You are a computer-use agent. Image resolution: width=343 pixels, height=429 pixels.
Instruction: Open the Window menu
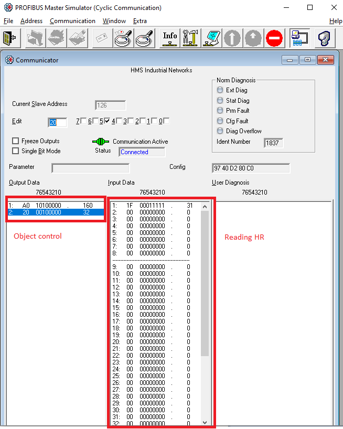tap(114, 21)
